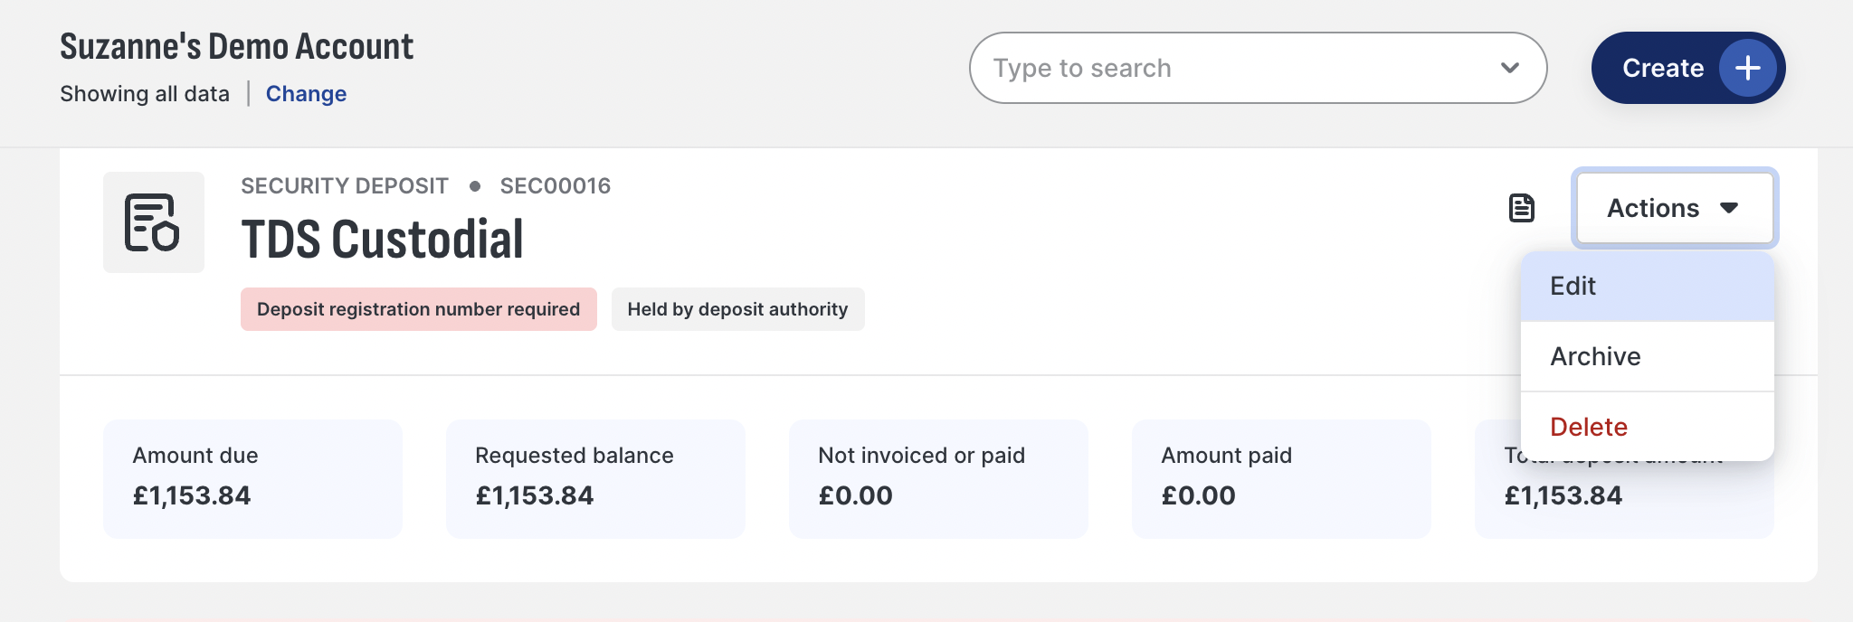Open the notes document icon beside Actions
The image size is (1853, 622).
pyautogui.click(x=1522, y=208)
